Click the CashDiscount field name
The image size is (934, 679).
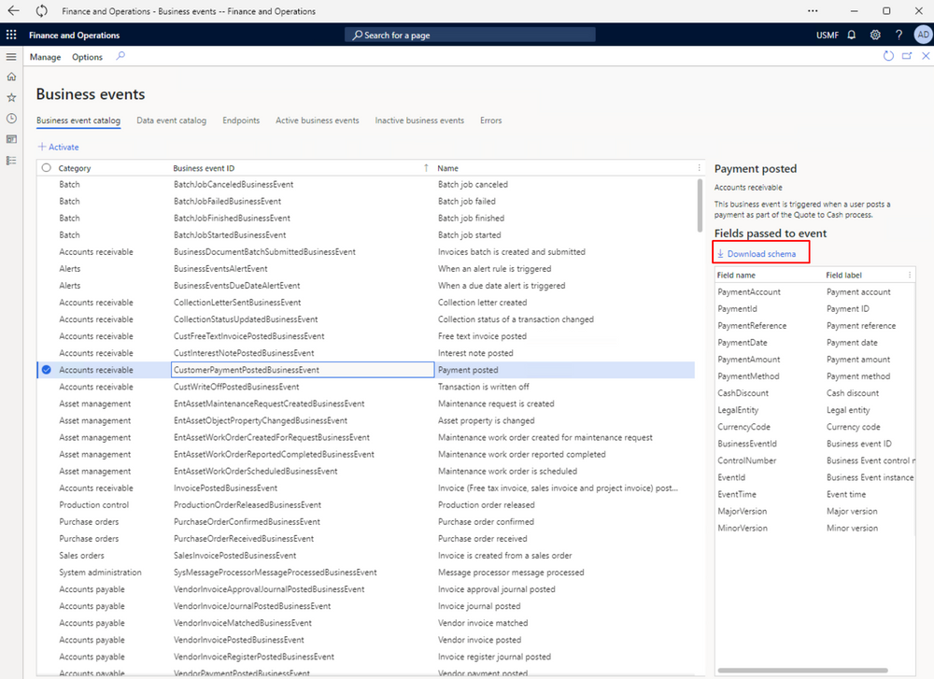(x=743, y=393)
